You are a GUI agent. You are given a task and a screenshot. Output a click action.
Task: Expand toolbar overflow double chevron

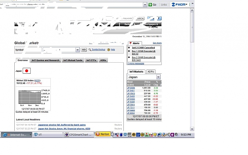coord(192,4)
